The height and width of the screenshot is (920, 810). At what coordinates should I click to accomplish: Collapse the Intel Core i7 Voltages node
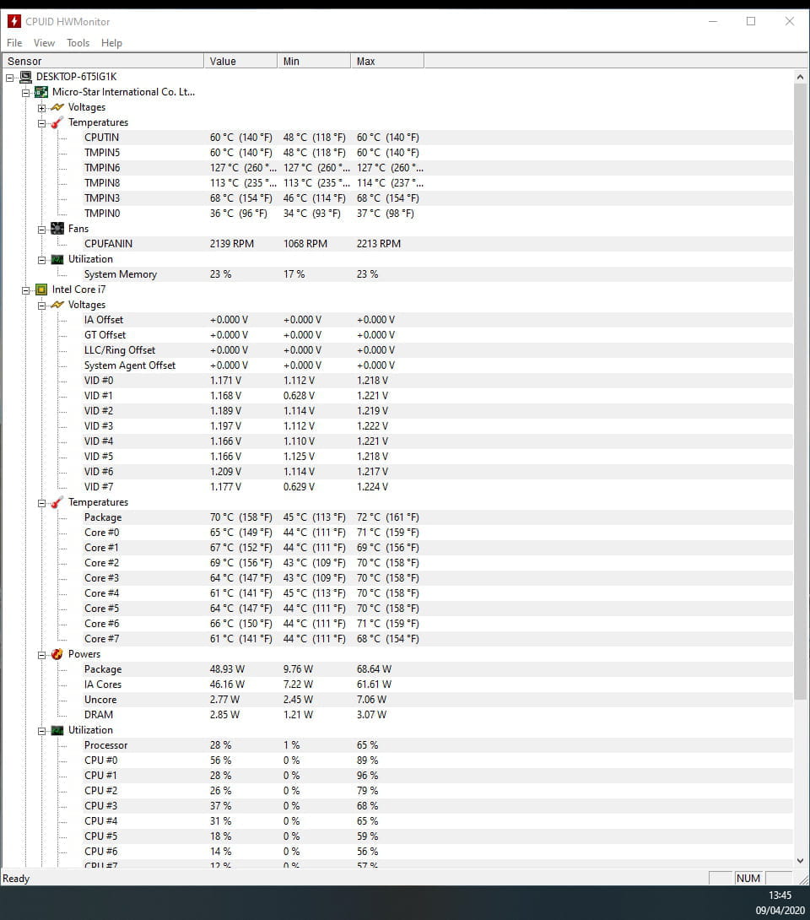coord(41,306)
